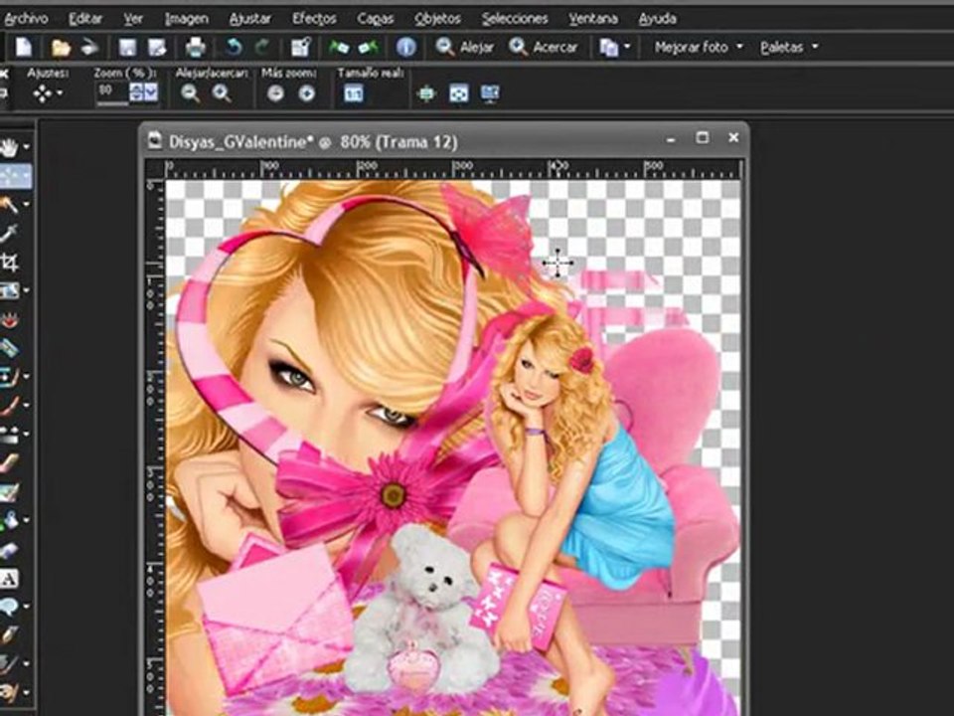Open the Ver menu
This screenshot has height=716, width=954.
[x=133, y=19]
